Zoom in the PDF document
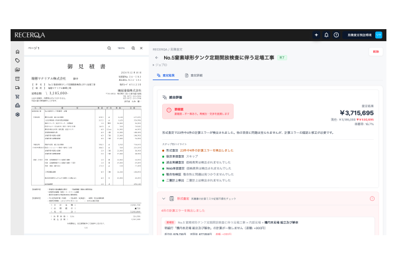Screen dimensions: 397x265 131,49
